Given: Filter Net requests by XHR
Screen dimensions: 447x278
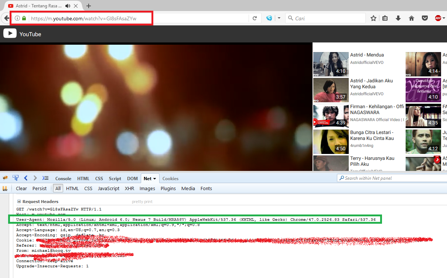Looking at the screenshot, I should [129, 188].
